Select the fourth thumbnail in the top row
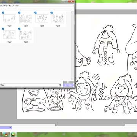Screen dimensions: 137x137 point(58,19)
